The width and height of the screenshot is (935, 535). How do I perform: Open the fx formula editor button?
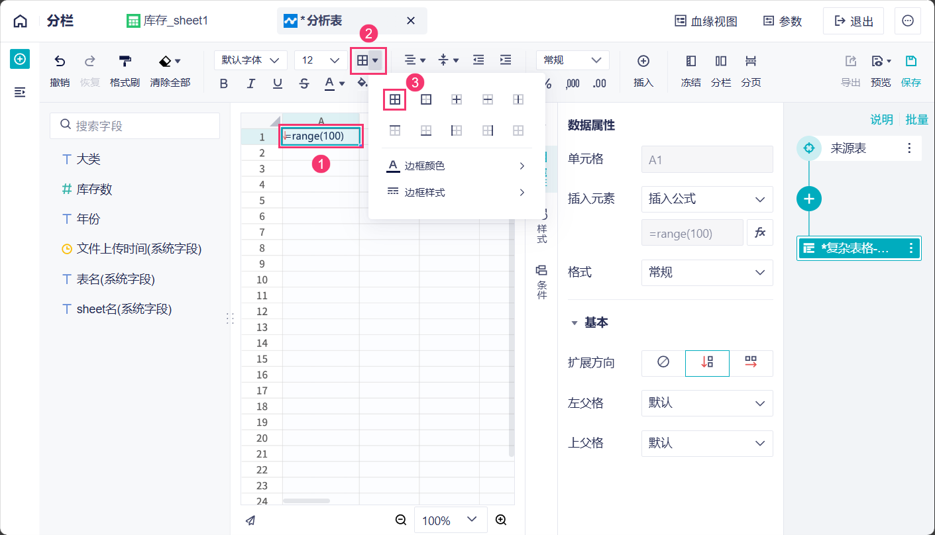pyautogui.click(x=760, y=232)
